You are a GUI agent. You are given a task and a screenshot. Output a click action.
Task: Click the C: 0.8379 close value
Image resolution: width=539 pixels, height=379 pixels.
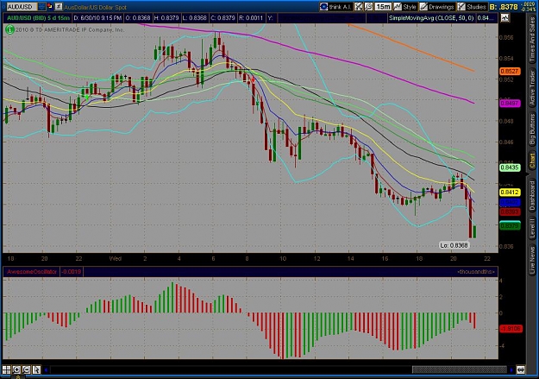(x=222, y=18)
